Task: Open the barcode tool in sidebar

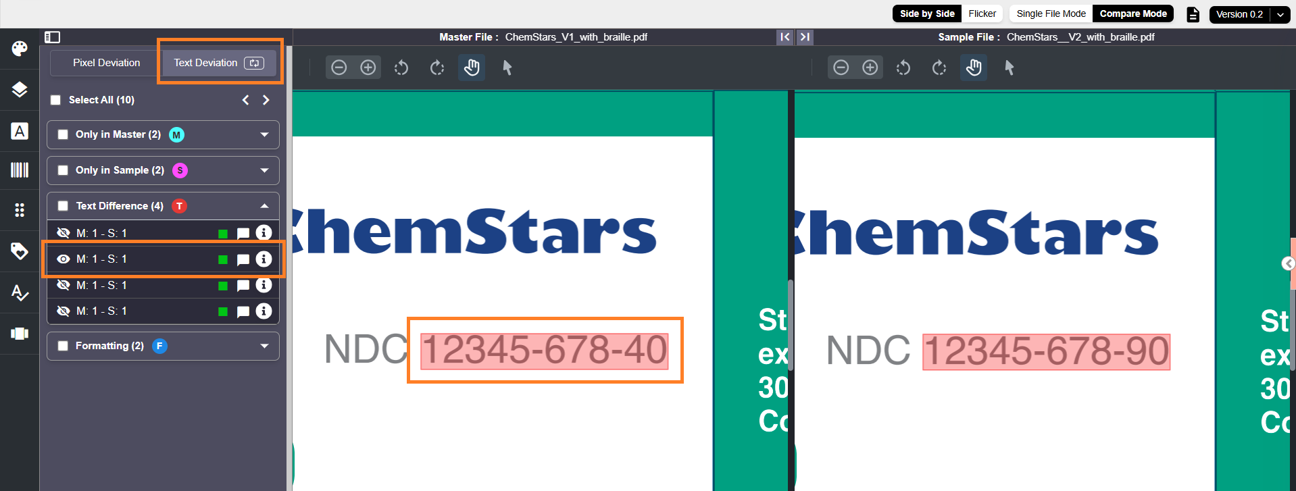Action: coord(20,170)
